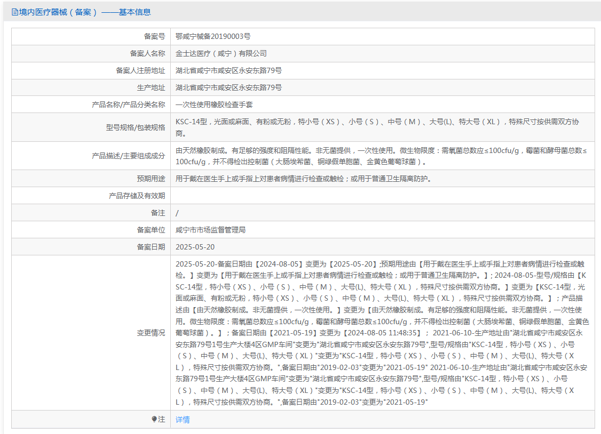The image size is (601, 434).
Task: Select description starting 由天然橡胶制成
Action: click(381, 156)
